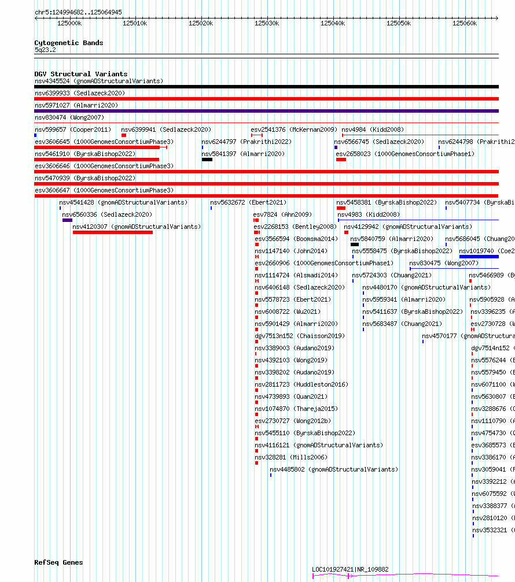Viewport: 515px width, 582px height.
Task: Click esv2268153 (Bentley2008) label
Action: coord(295,227)
